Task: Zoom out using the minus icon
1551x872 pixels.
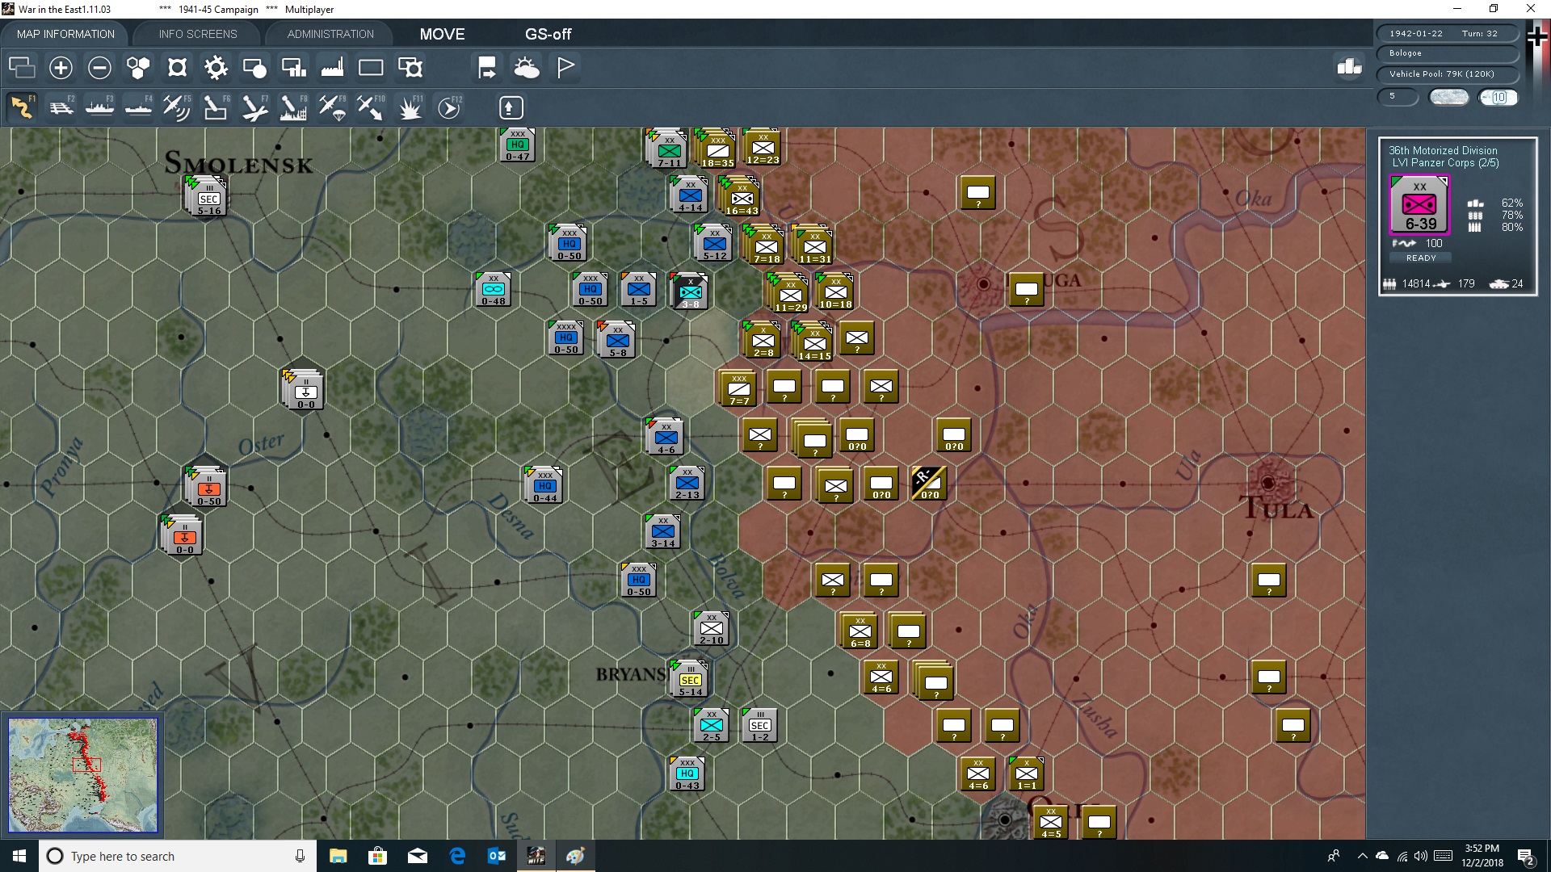Action: 99,67
